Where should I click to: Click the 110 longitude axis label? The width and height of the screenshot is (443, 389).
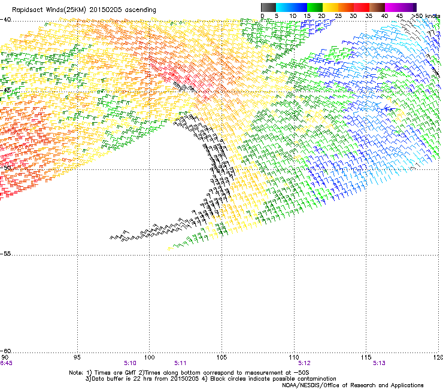294,357
